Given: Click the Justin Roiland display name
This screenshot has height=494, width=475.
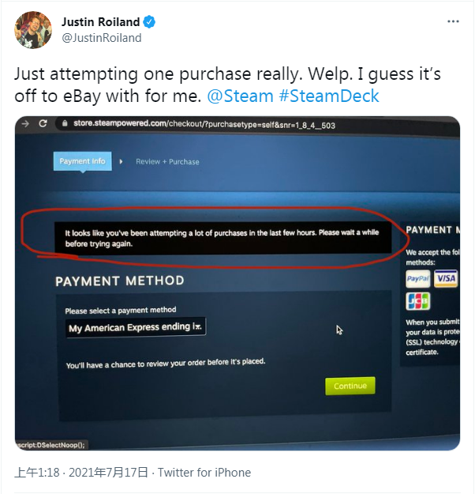Looking at the screenshot, I should tap(101, 21).
